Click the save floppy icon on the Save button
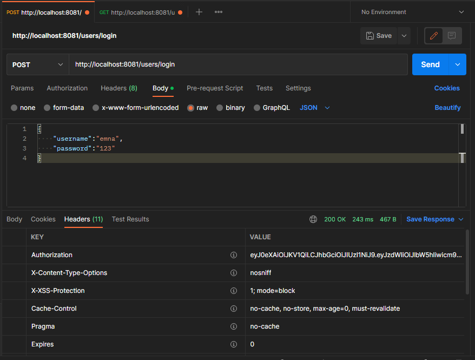 tap(370, 35)
